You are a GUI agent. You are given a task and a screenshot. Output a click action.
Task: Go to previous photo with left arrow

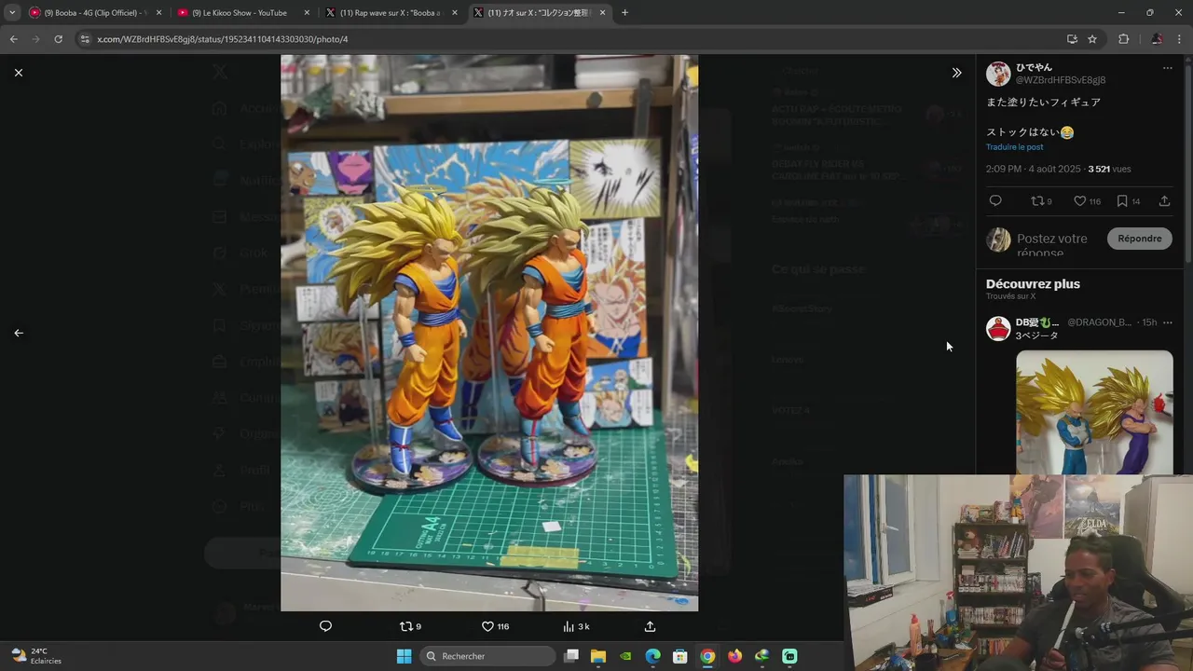coord(19,333)
